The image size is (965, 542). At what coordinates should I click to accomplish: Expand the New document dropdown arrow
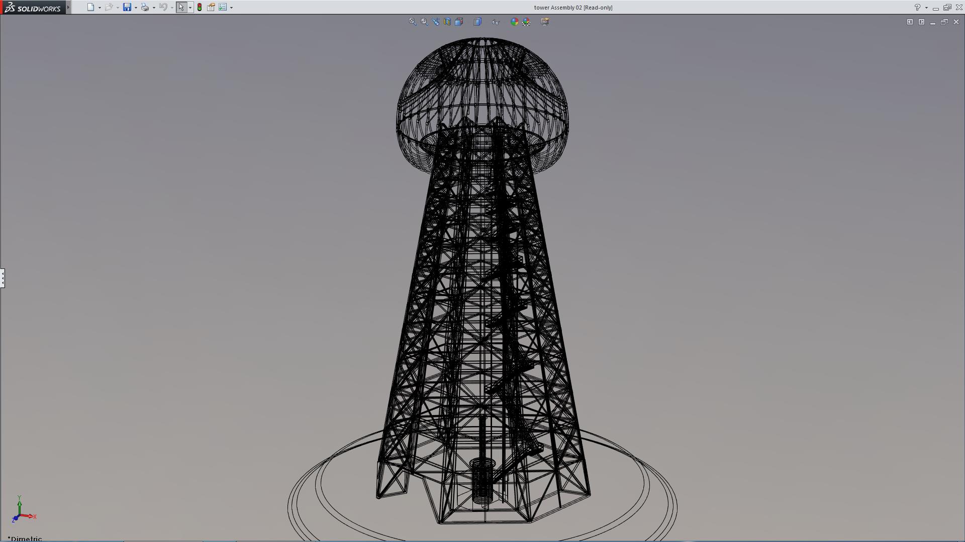(100, 8)
